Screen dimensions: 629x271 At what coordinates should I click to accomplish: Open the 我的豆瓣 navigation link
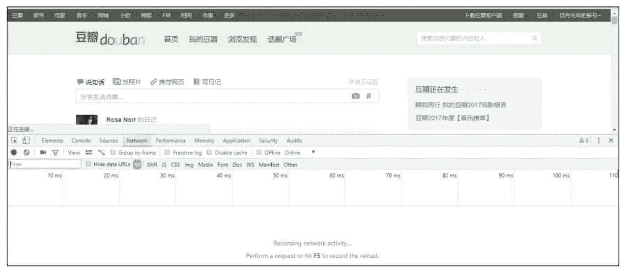[x=203, y=40]
